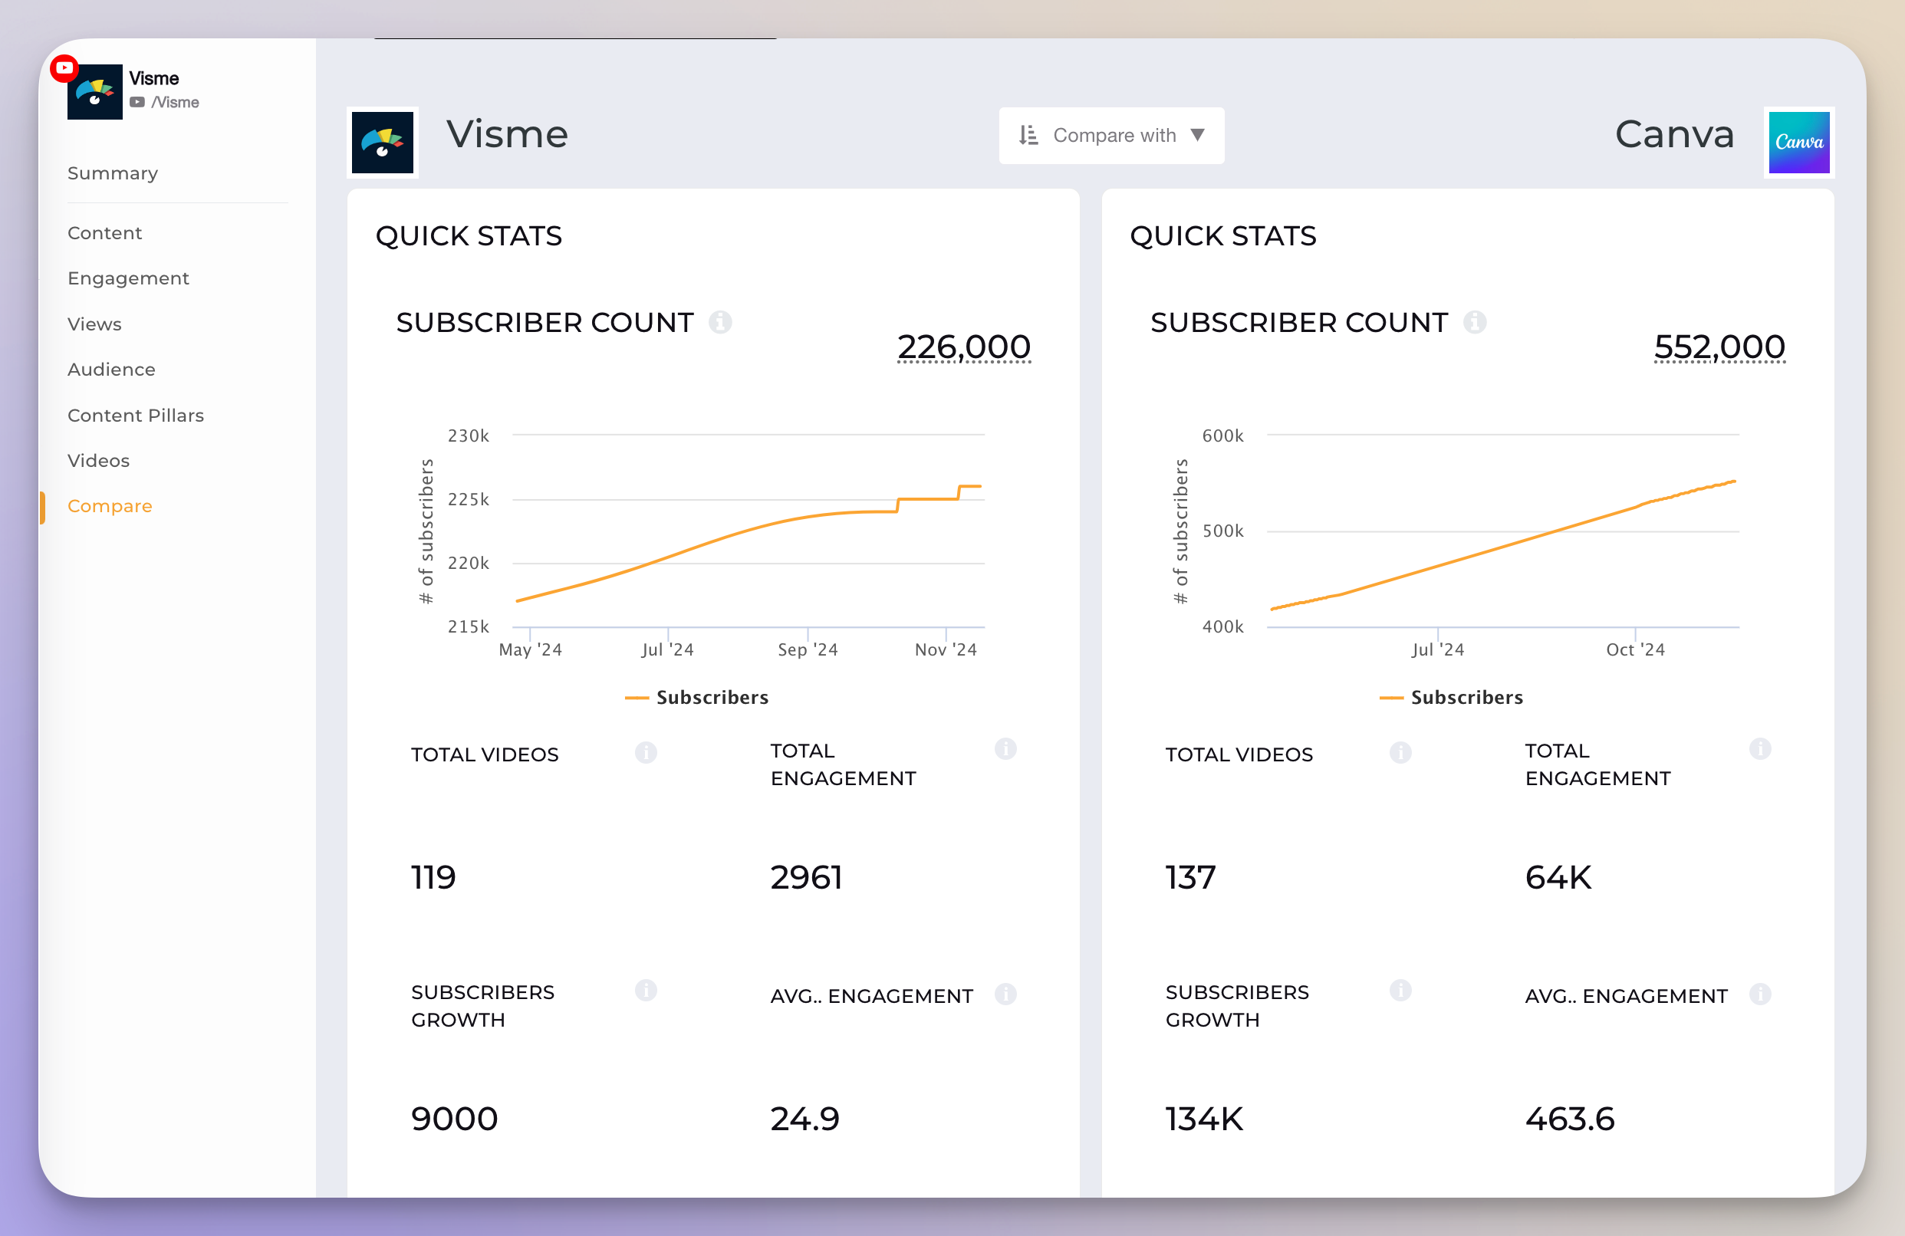Select Content Pillars in sidebar

[135, 416]
